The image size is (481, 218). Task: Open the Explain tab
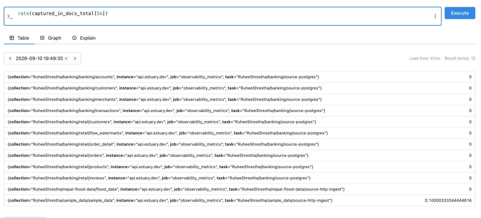[x=84, y=38]
